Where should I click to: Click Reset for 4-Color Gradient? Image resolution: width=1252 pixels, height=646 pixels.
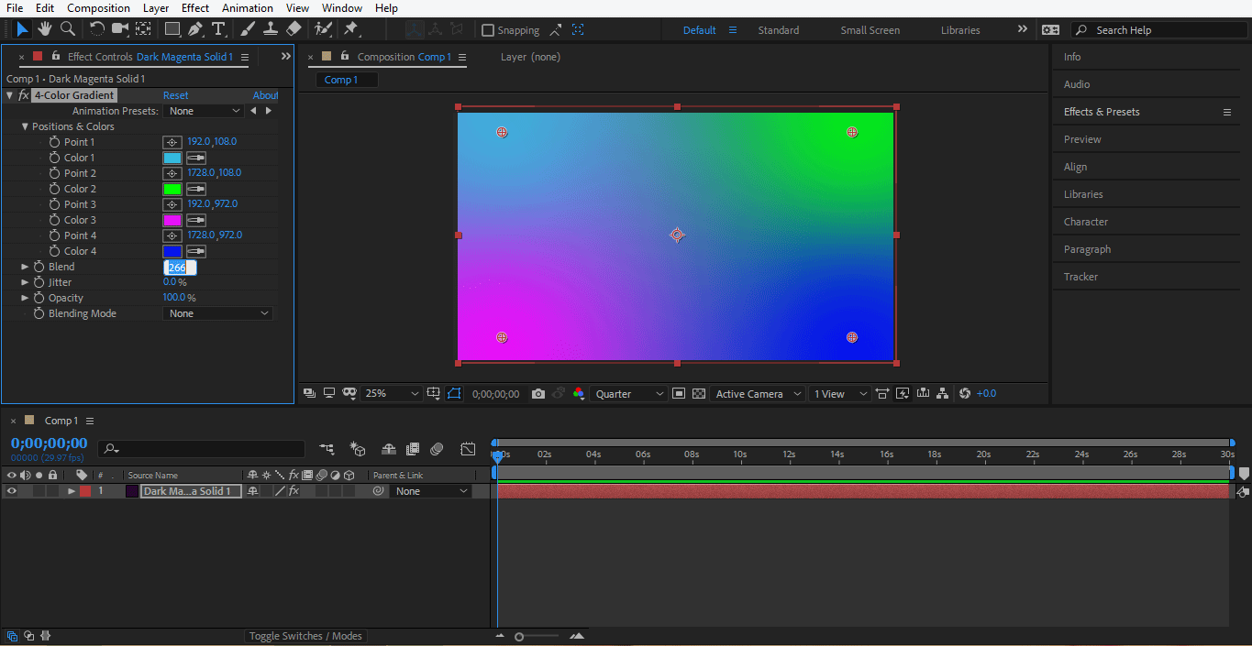(x=175, y=95)
